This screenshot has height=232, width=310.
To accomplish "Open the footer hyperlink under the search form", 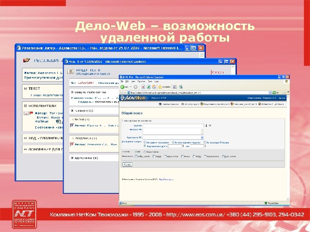I will pos(166,179).
